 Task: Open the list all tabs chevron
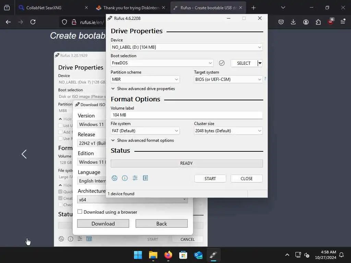[x=283, y=8]
